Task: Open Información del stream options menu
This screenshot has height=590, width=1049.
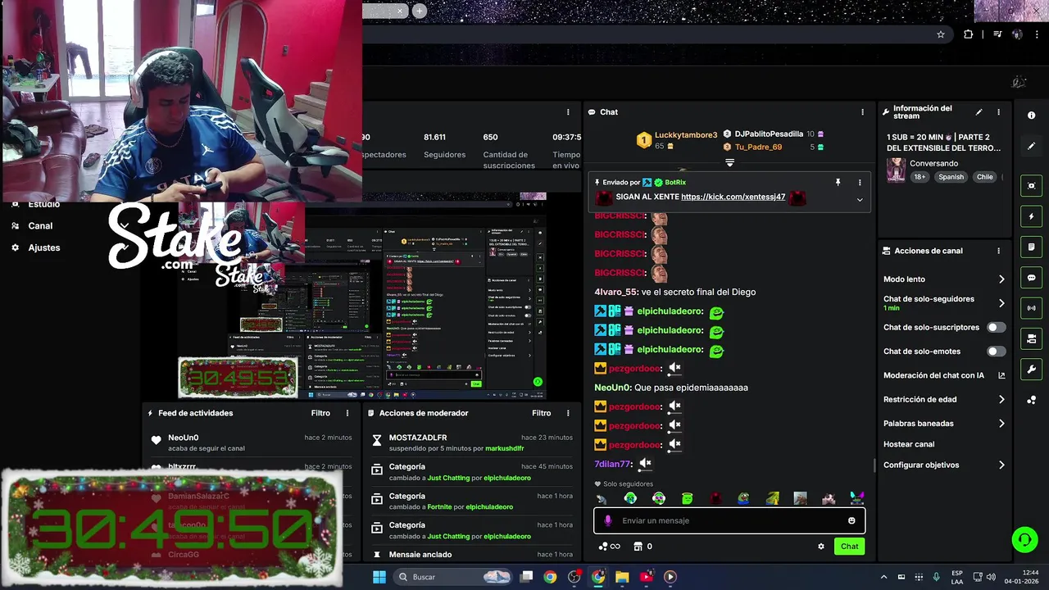Action: click(998, 112)
